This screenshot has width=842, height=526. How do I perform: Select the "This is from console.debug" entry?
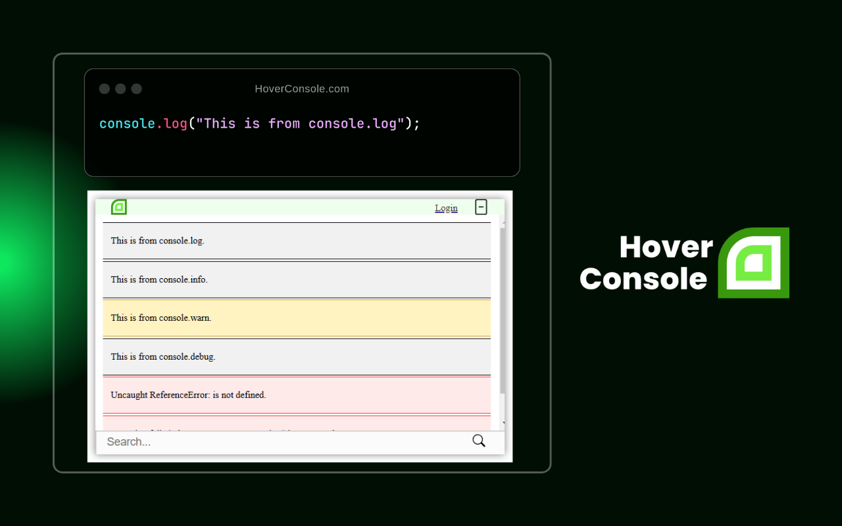point(263,356)
